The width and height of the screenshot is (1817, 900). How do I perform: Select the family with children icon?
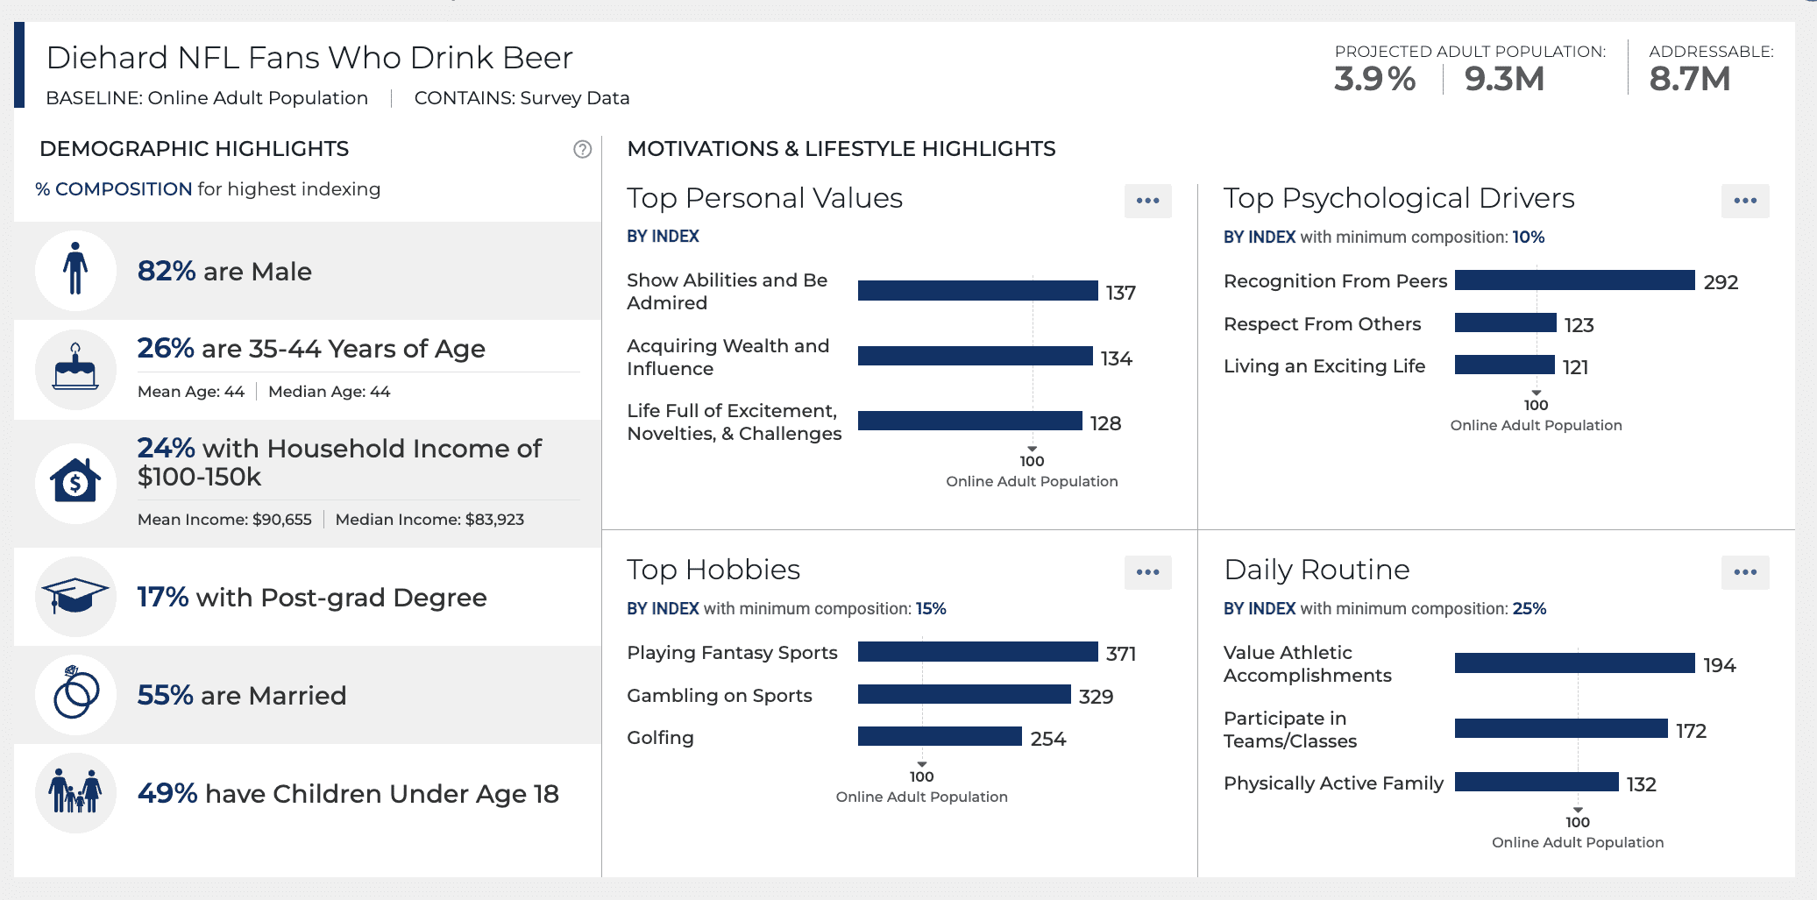[75, 792]
